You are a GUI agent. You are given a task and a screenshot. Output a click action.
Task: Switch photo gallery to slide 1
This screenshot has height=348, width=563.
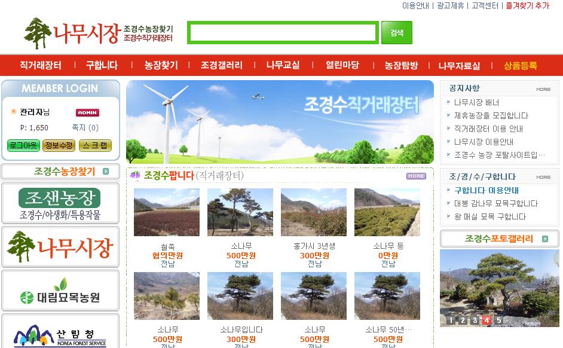click(450, 320)
